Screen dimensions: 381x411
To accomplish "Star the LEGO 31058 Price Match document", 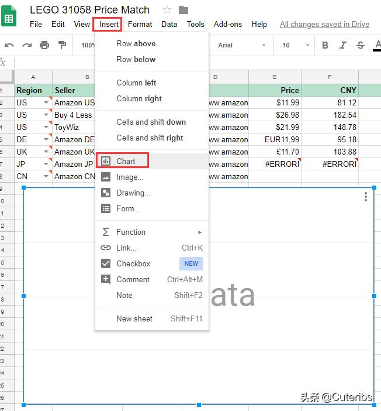I will tap(167, 10).
